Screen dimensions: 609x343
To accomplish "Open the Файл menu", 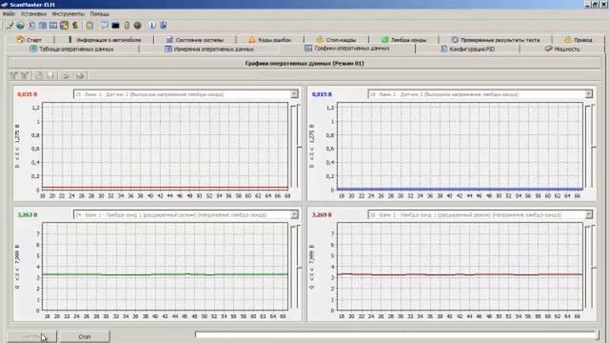I will (x=9, y=14).
